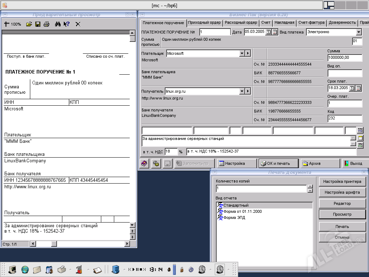Click the printer icon in preview toolbar
The height and width of the screenshot is (277, 369).
(x=46, y=24)
